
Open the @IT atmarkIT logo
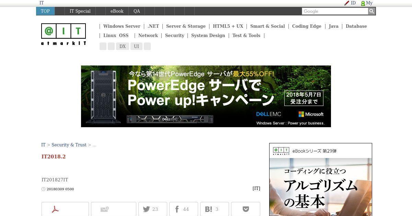[x=64, y=34]
